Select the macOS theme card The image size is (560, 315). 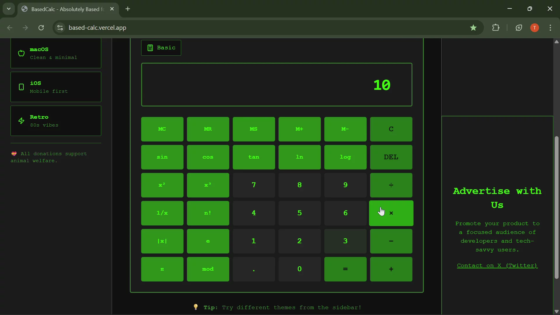pyautogui.click(x=56, y=53)
